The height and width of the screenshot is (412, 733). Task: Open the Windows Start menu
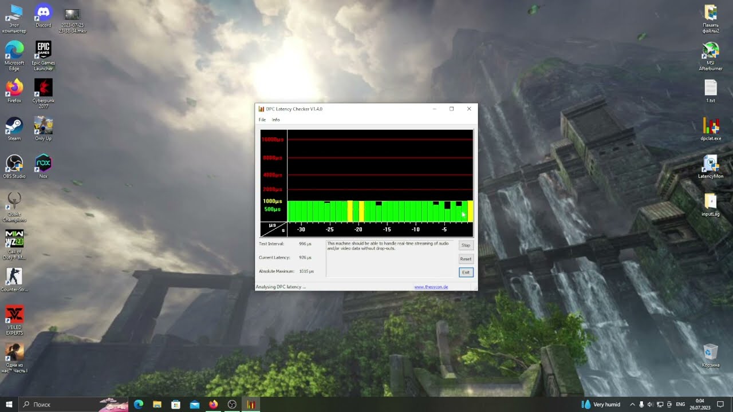[9, 405]
